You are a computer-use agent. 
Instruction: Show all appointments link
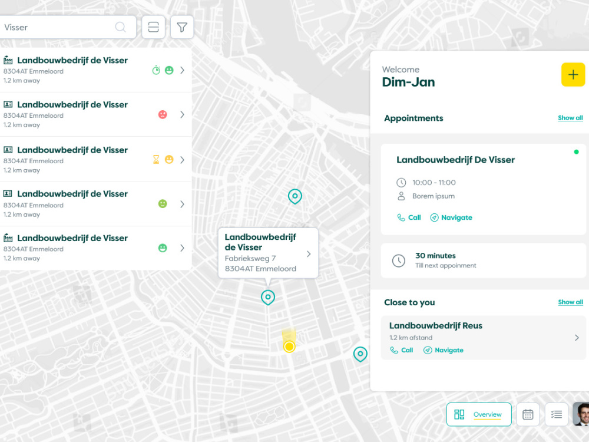point(570,118)
